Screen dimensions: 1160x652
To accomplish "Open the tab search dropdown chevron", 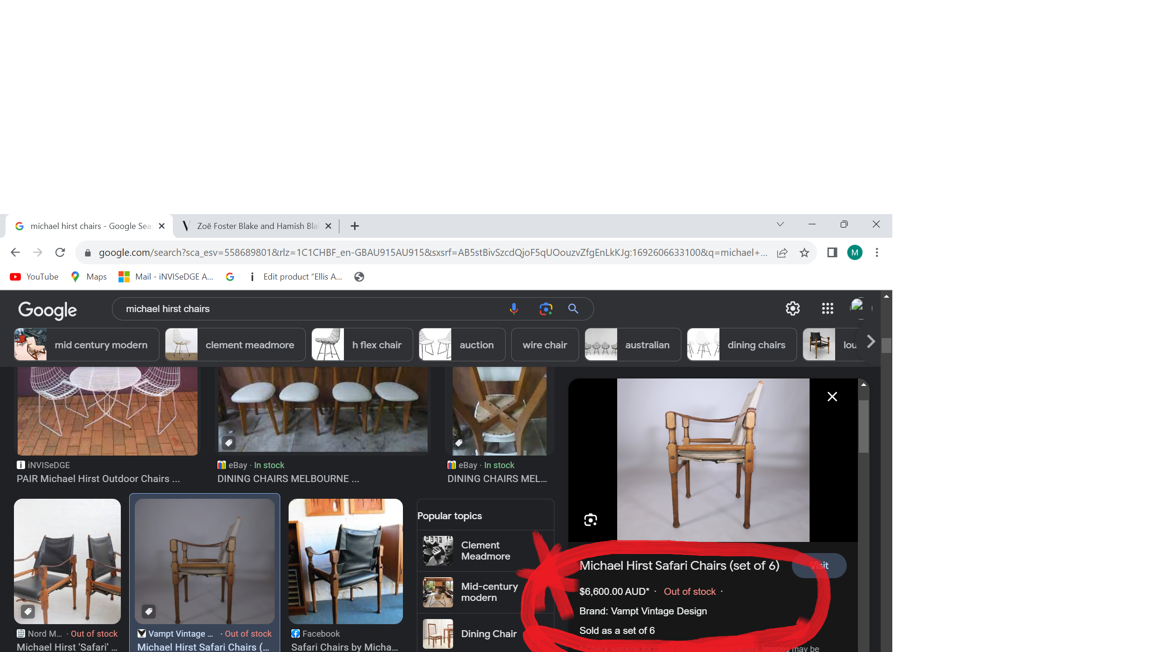I will pos(780,224).
